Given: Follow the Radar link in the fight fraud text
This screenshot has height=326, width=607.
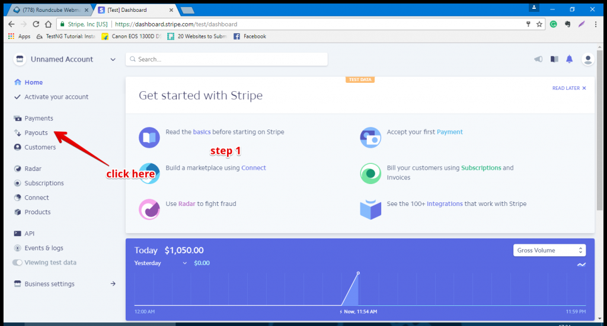Looking at the screenshot, I should 187,204.
